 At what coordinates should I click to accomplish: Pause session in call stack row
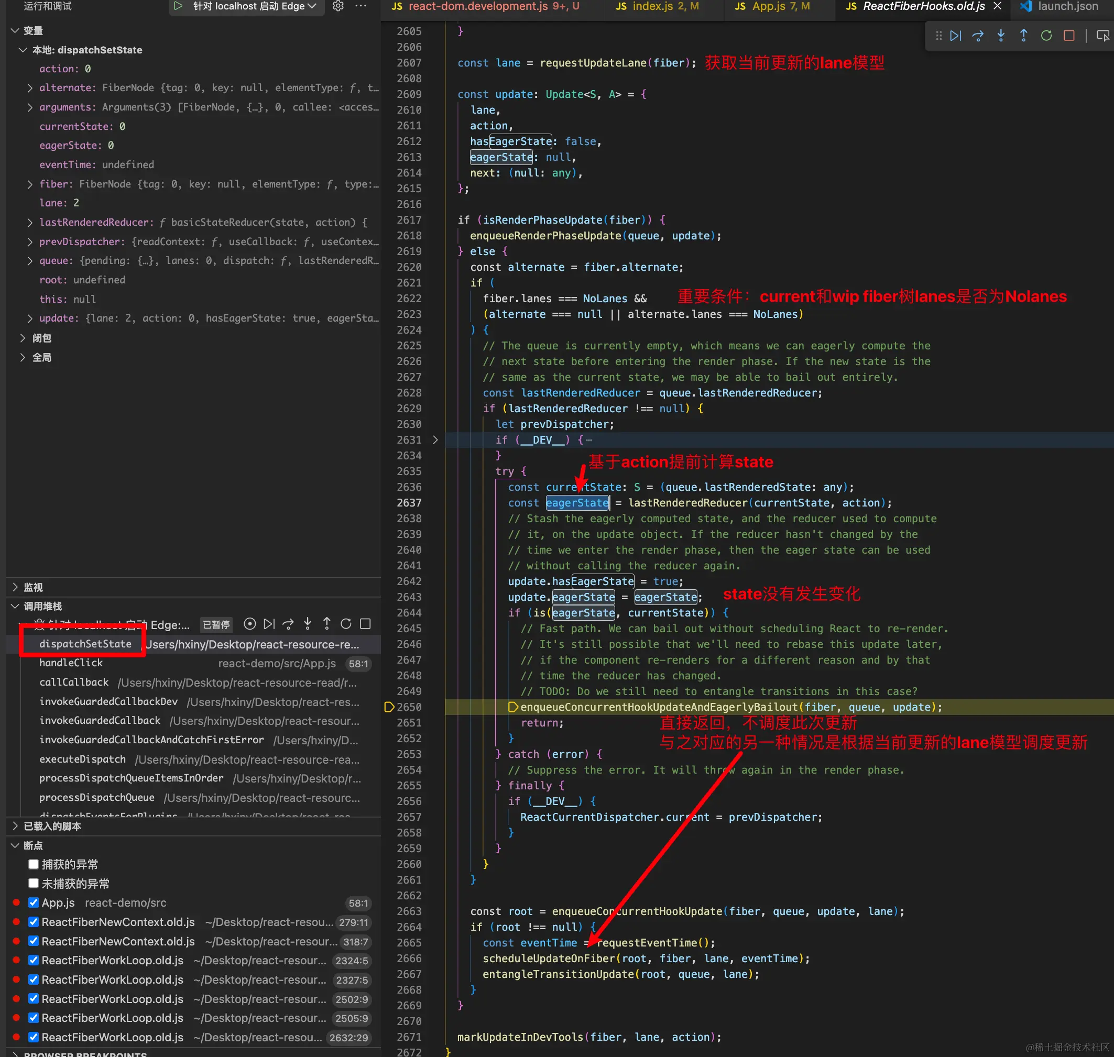click(250, 624)
